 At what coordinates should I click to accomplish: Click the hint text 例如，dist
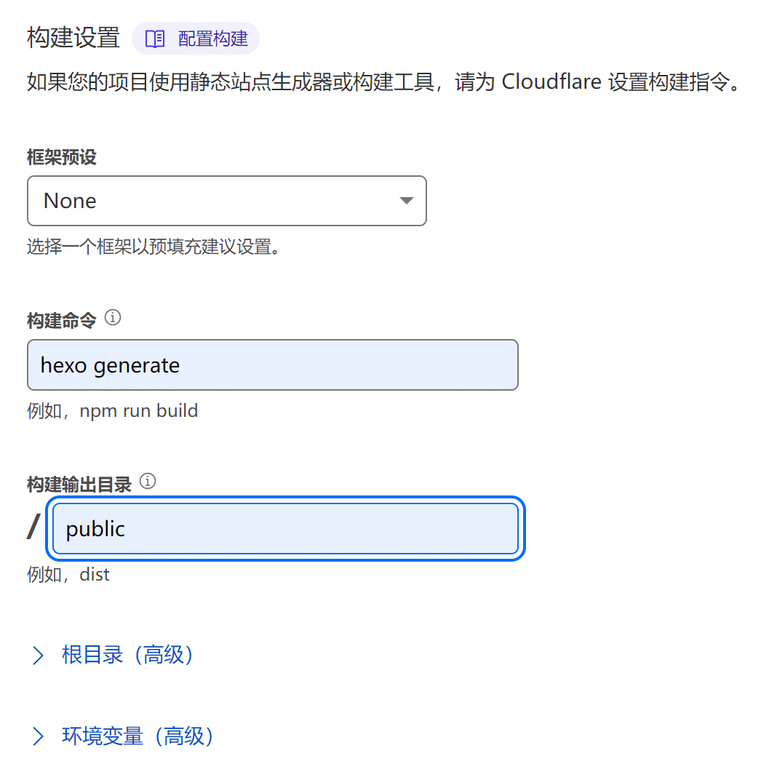(68, 574)
